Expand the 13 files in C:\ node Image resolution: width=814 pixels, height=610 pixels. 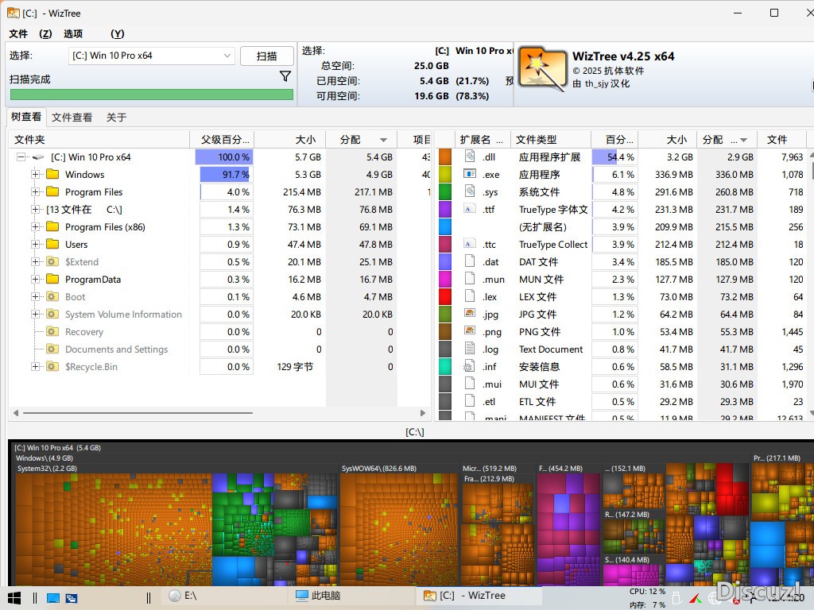pyautogui.click(x=35, y=210)
